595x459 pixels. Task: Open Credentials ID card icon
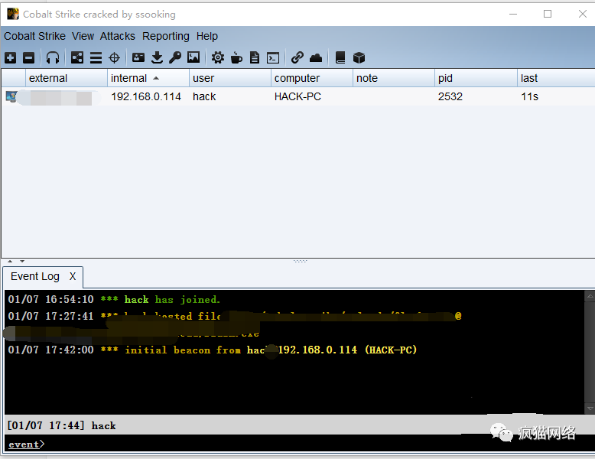[138, 57]
